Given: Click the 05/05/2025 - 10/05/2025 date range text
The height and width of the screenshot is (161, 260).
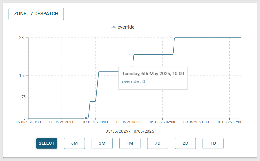Looking at the screenshot, I should (x=130, y=131).
